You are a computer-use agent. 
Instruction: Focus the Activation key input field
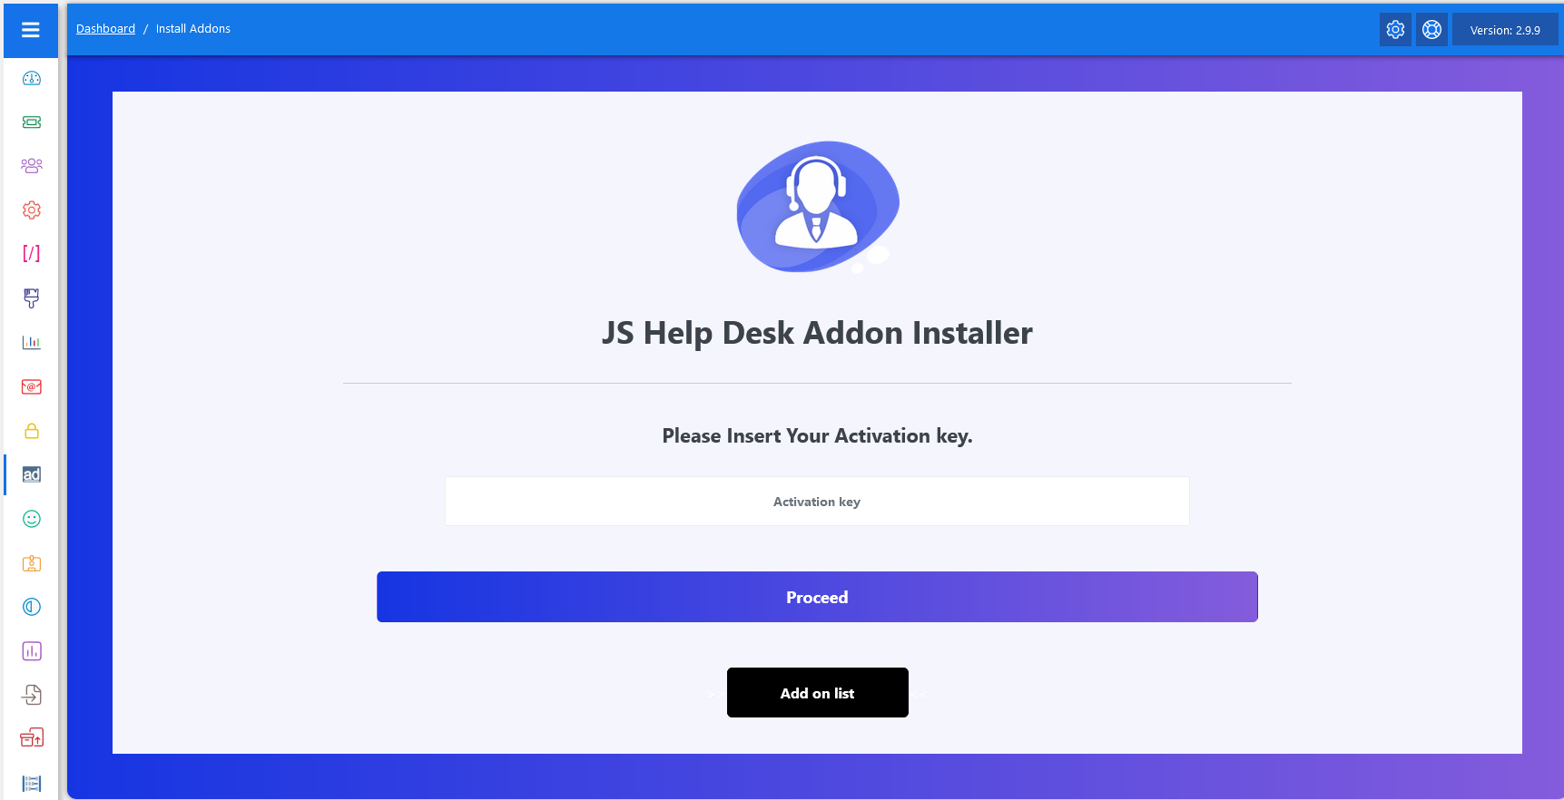817,502
